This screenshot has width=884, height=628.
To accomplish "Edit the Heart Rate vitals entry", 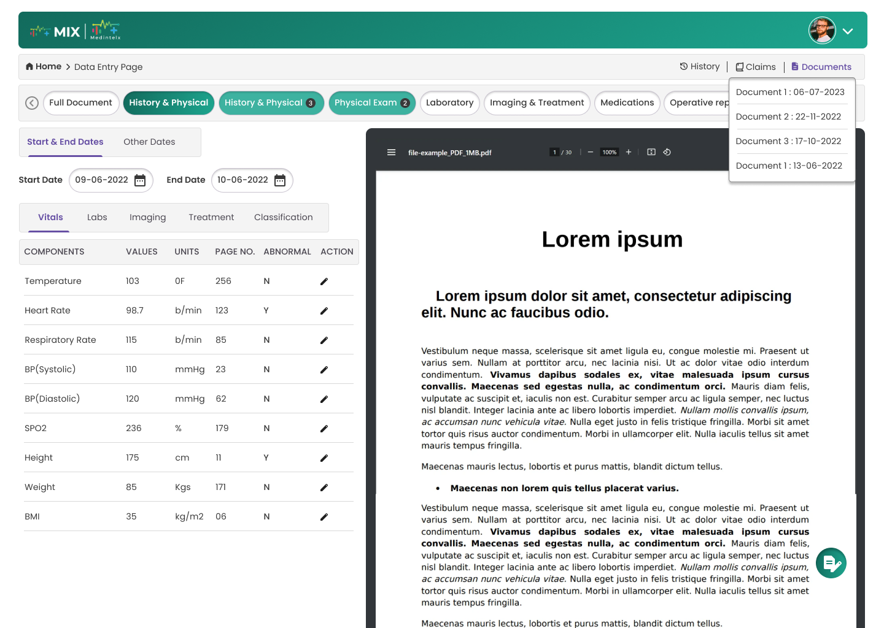I will [324, 311].
